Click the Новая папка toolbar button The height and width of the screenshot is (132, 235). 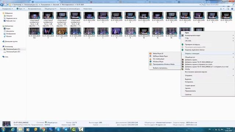(x=88, y=9)
